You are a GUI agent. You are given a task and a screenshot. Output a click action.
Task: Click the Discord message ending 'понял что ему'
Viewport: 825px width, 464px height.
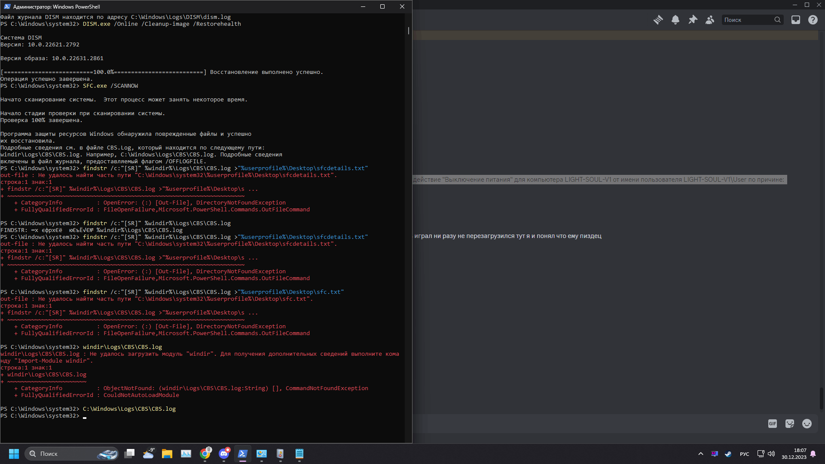click(507, 236)
